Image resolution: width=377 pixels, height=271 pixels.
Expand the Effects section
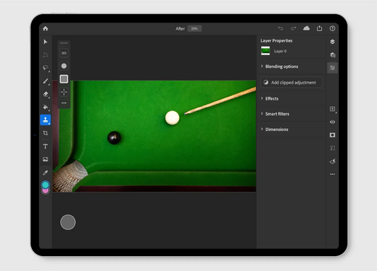[291, 98]
